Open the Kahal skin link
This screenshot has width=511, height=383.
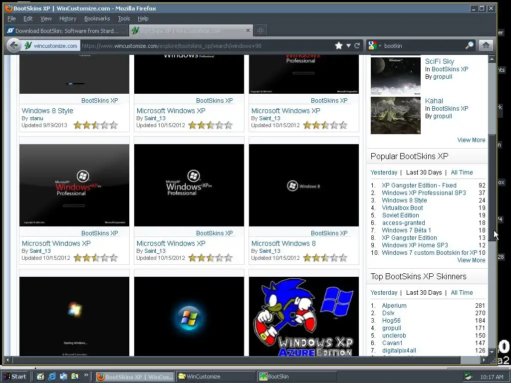(x=434, y=101)
